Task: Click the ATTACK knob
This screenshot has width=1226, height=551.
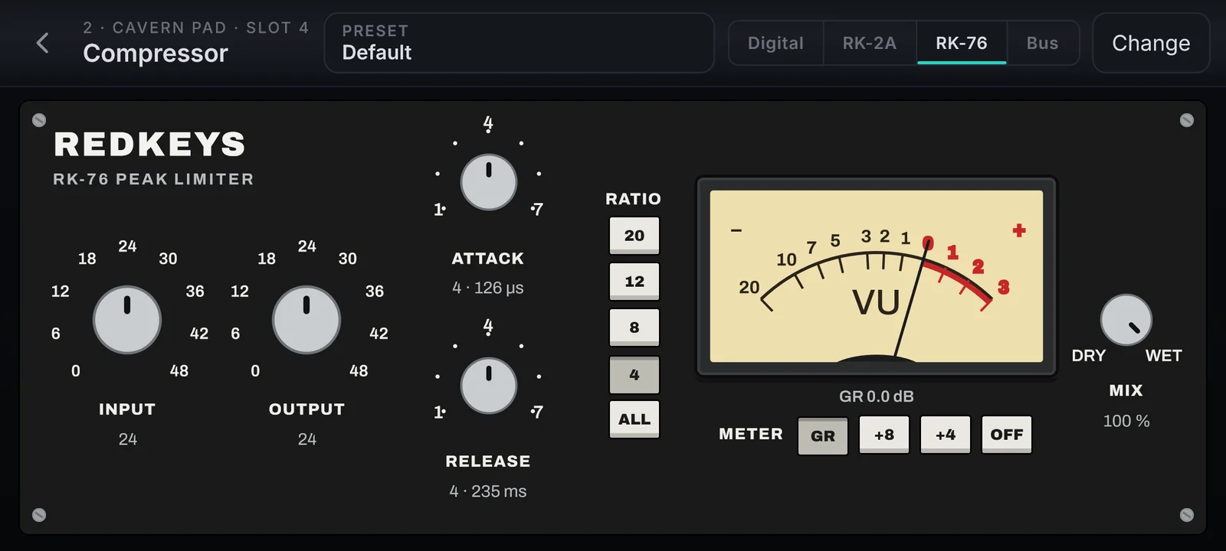Action: (x=488, y=182)
